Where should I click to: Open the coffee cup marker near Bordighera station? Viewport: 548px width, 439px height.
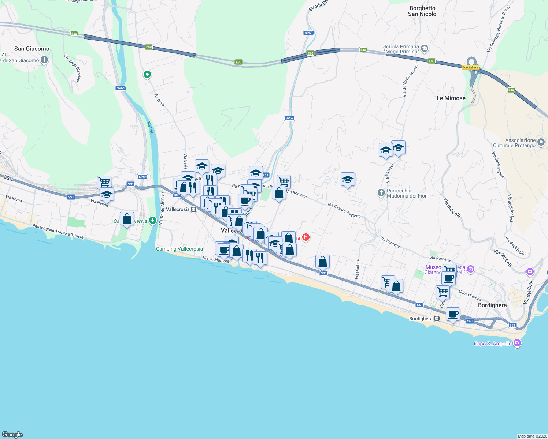(x=453, y=315)
